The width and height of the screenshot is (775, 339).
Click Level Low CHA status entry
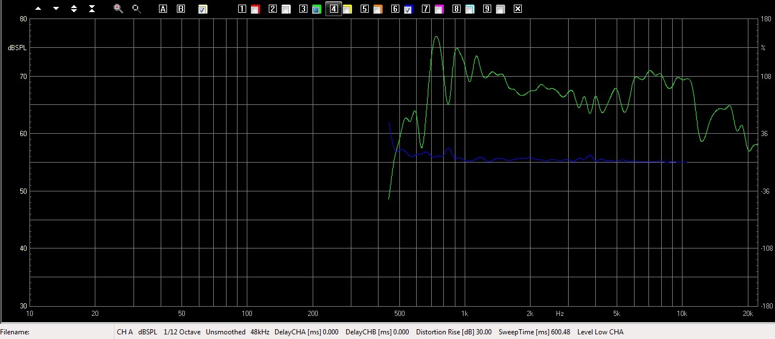pyautogui.click(x=600, y=332)
